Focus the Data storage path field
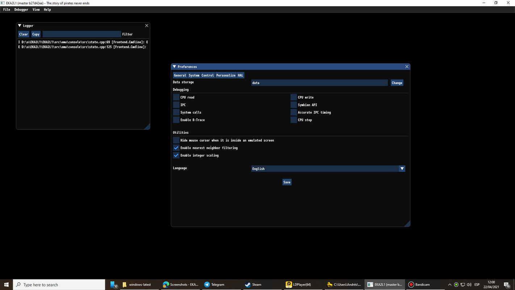 pos(319,83)
